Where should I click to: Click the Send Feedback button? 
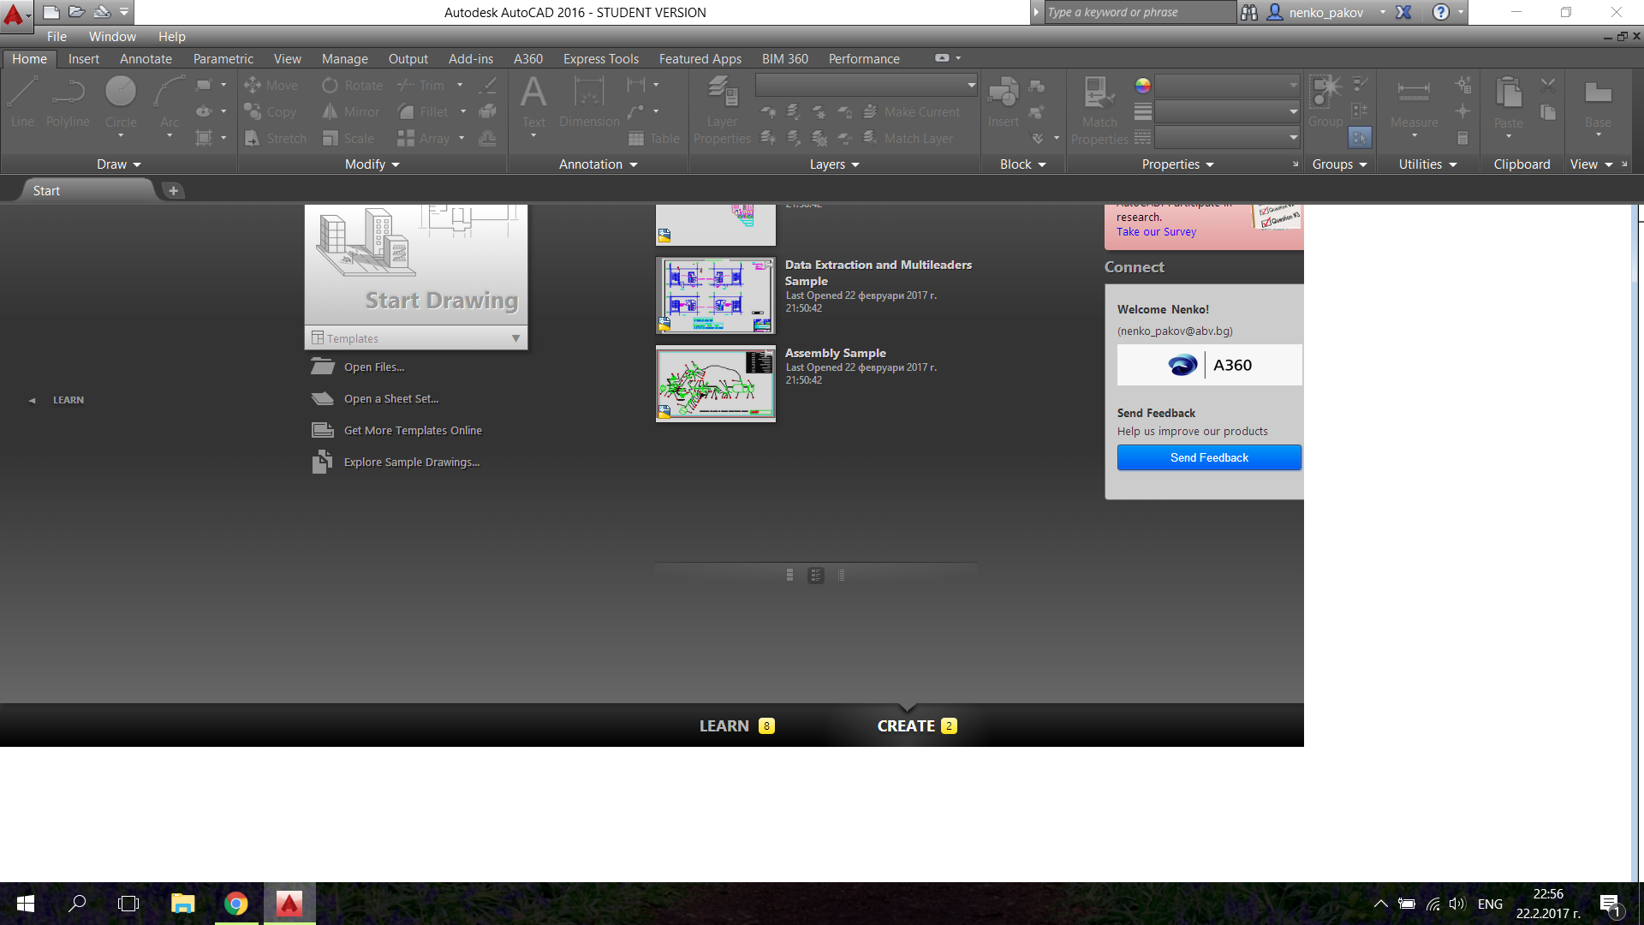click(x=1209, y=457)
